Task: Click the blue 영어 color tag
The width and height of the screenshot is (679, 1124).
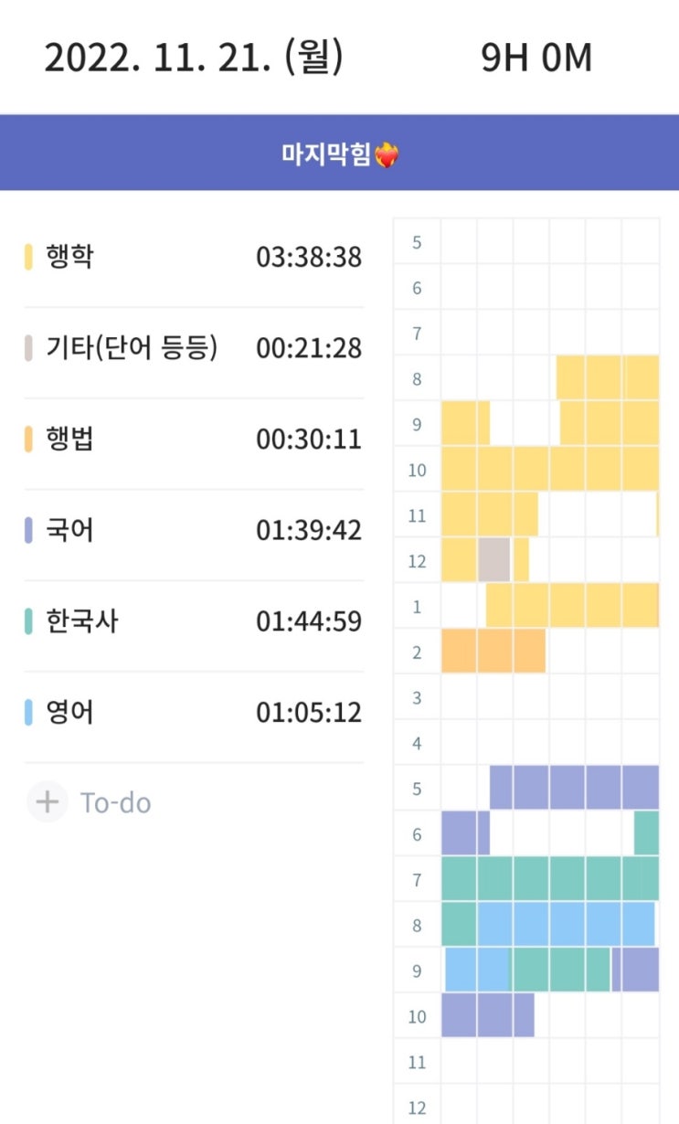Action: coord(28,712)
